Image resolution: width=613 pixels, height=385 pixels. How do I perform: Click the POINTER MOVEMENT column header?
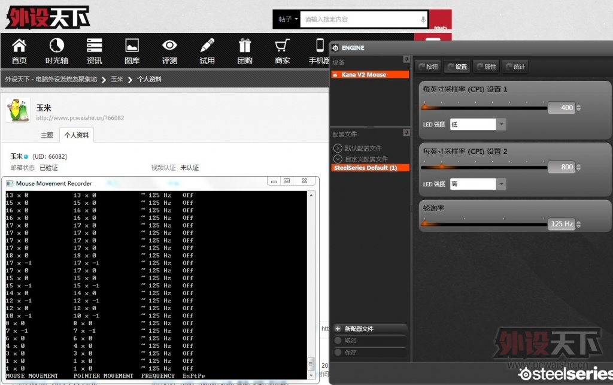pos(103,375)
